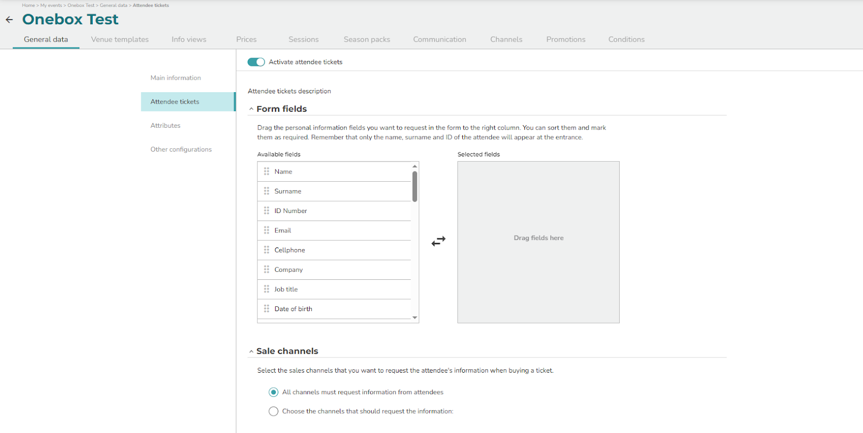Image resolution: width=863 pixels, height=433 pixels.
Task: Select All channels must request information option
Action: [273, 392]
